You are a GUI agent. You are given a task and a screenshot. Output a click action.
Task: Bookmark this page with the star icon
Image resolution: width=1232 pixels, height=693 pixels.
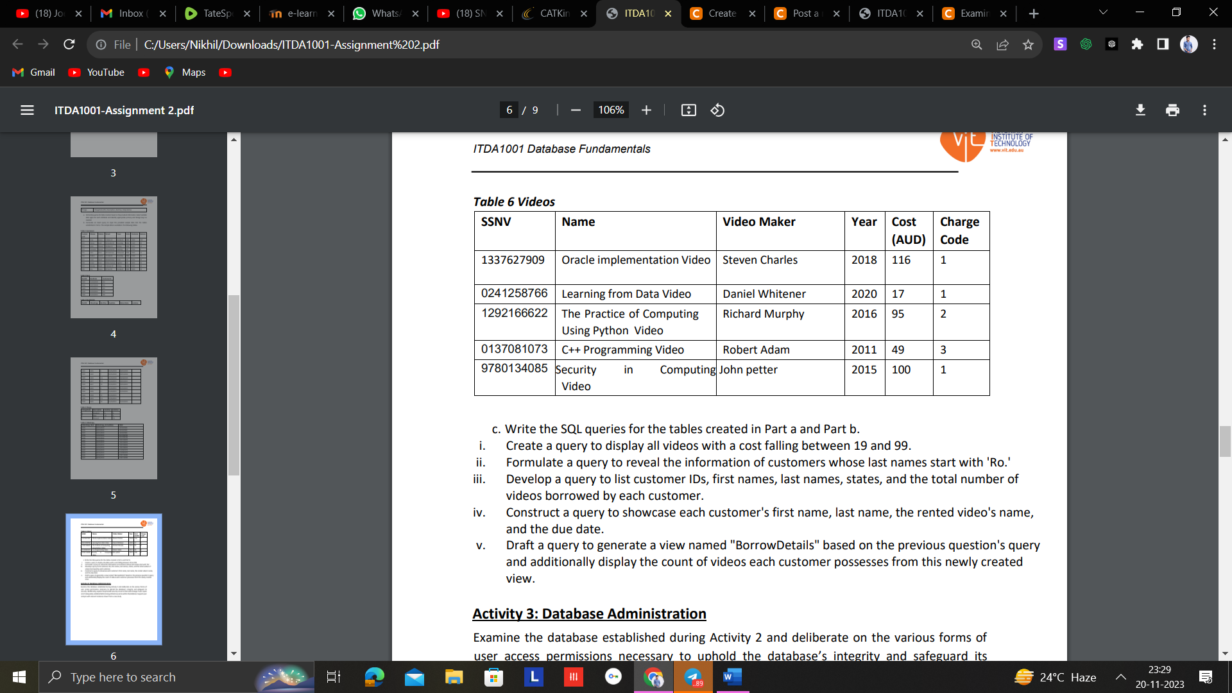[1029, 44]
